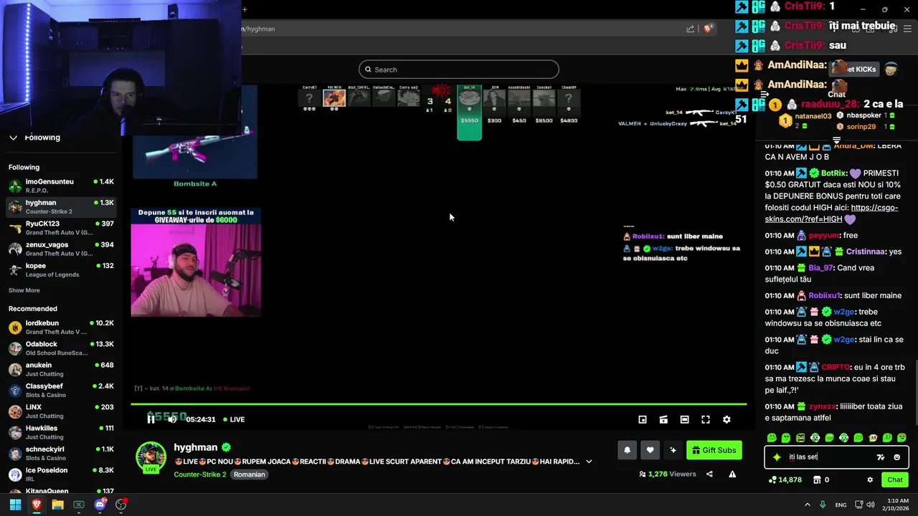Open Odablock recommended channel

pos(61,348)
